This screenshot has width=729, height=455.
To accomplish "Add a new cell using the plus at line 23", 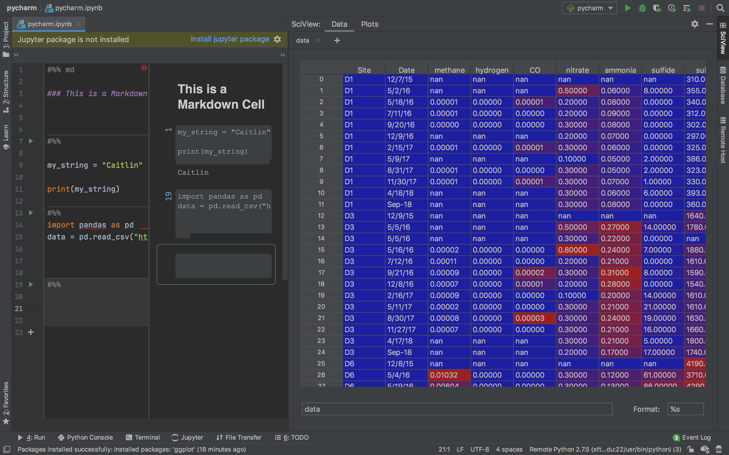I will point(31,332).
